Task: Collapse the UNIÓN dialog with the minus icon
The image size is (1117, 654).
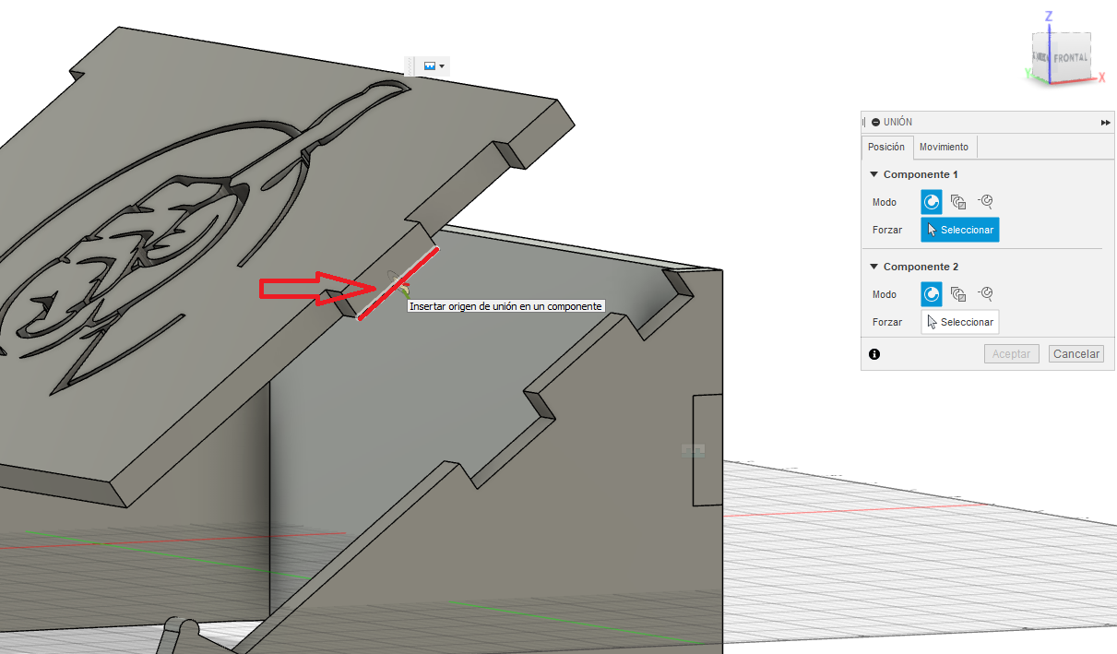Action: point(875,122)
